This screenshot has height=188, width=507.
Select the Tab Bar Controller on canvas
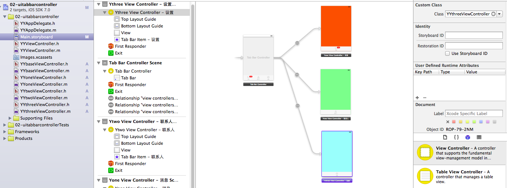click(258, 58)
